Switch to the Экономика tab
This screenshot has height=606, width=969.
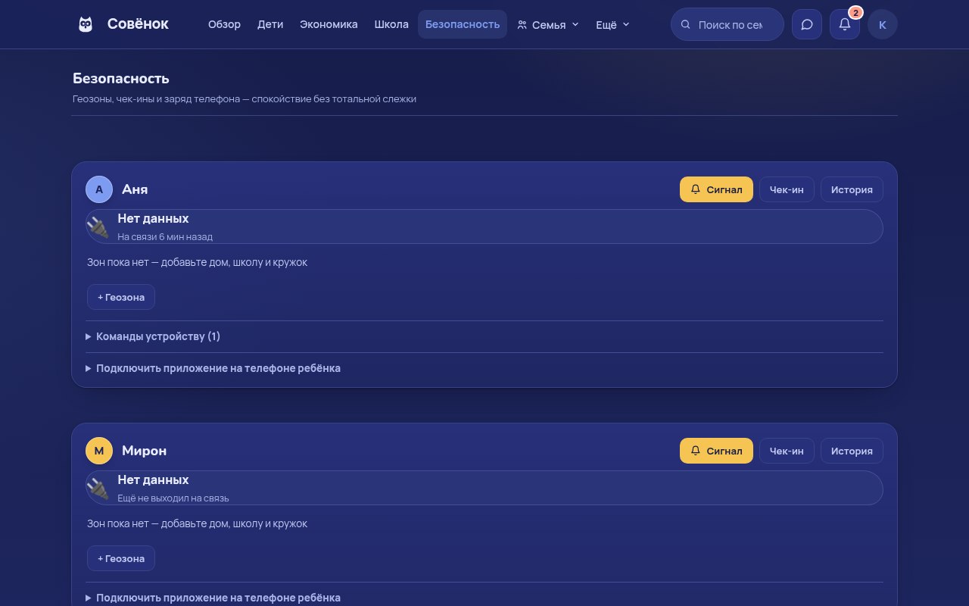click(329, 24)
